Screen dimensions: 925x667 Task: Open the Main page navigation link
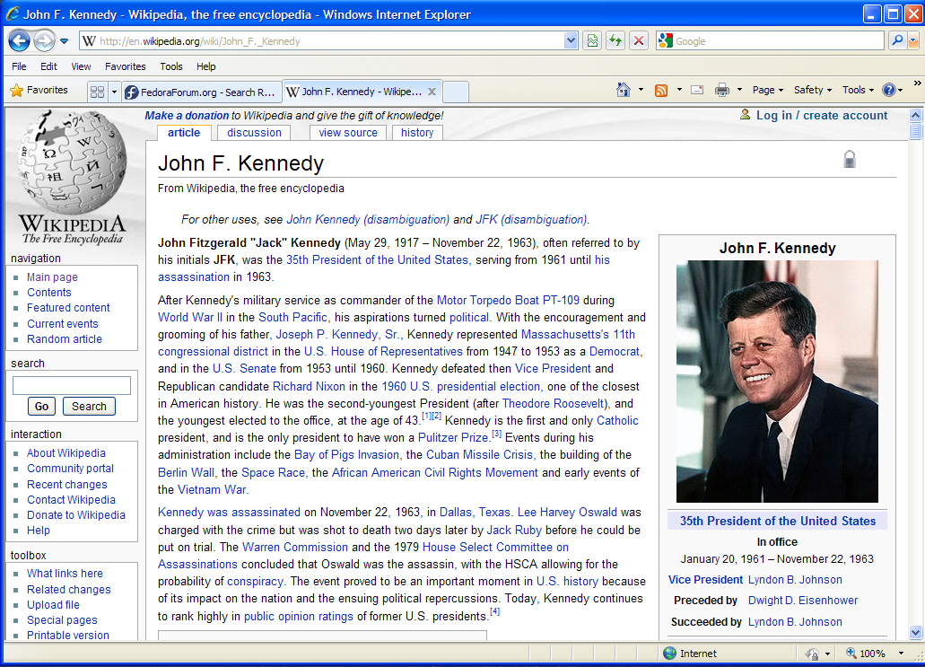click(52, 276)
